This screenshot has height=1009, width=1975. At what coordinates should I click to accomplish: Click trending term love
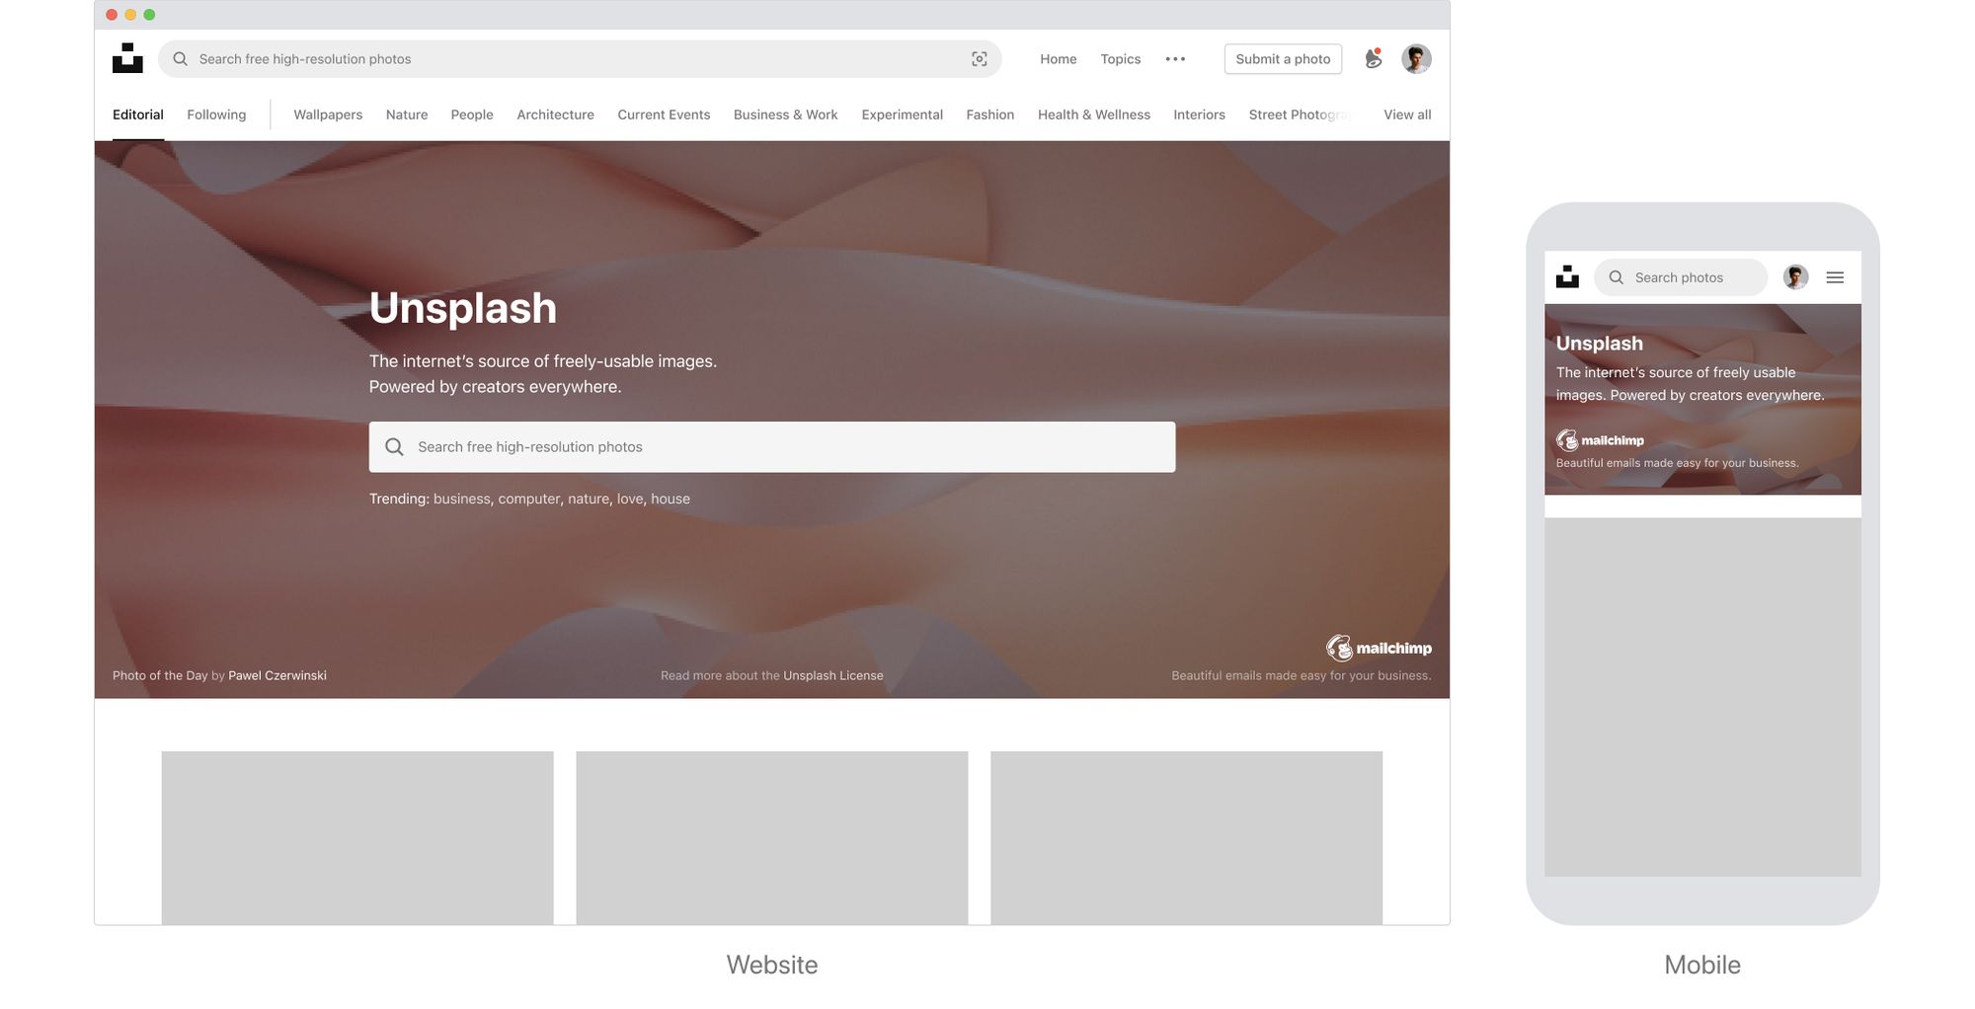(x=630, y=499)
